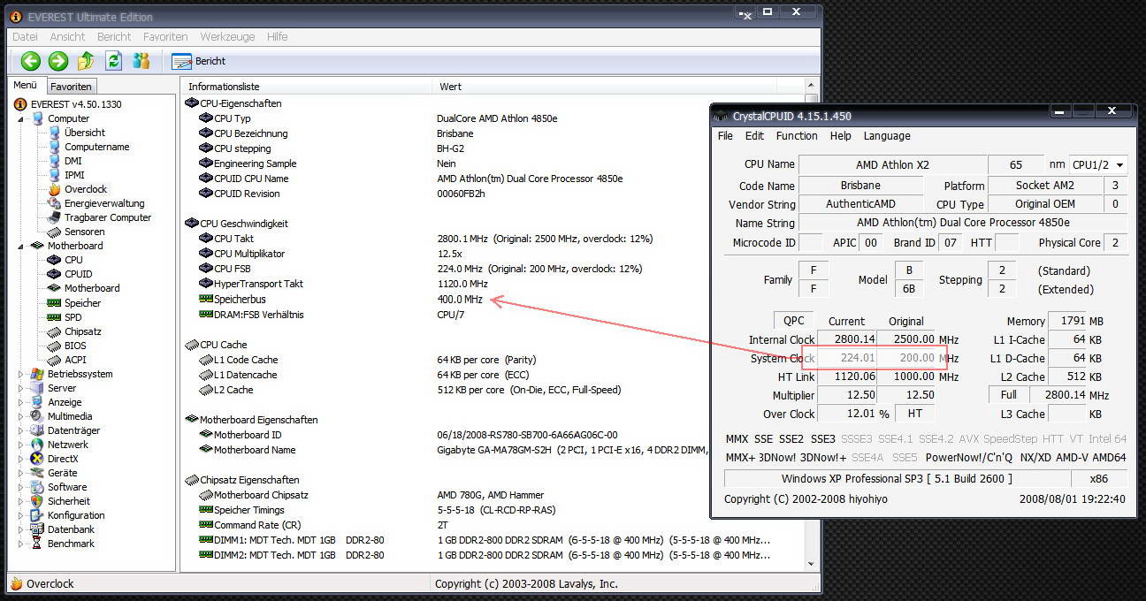Open the Favoriten menu
Viewport: 1146px width, 601px height.
[165, 36]
